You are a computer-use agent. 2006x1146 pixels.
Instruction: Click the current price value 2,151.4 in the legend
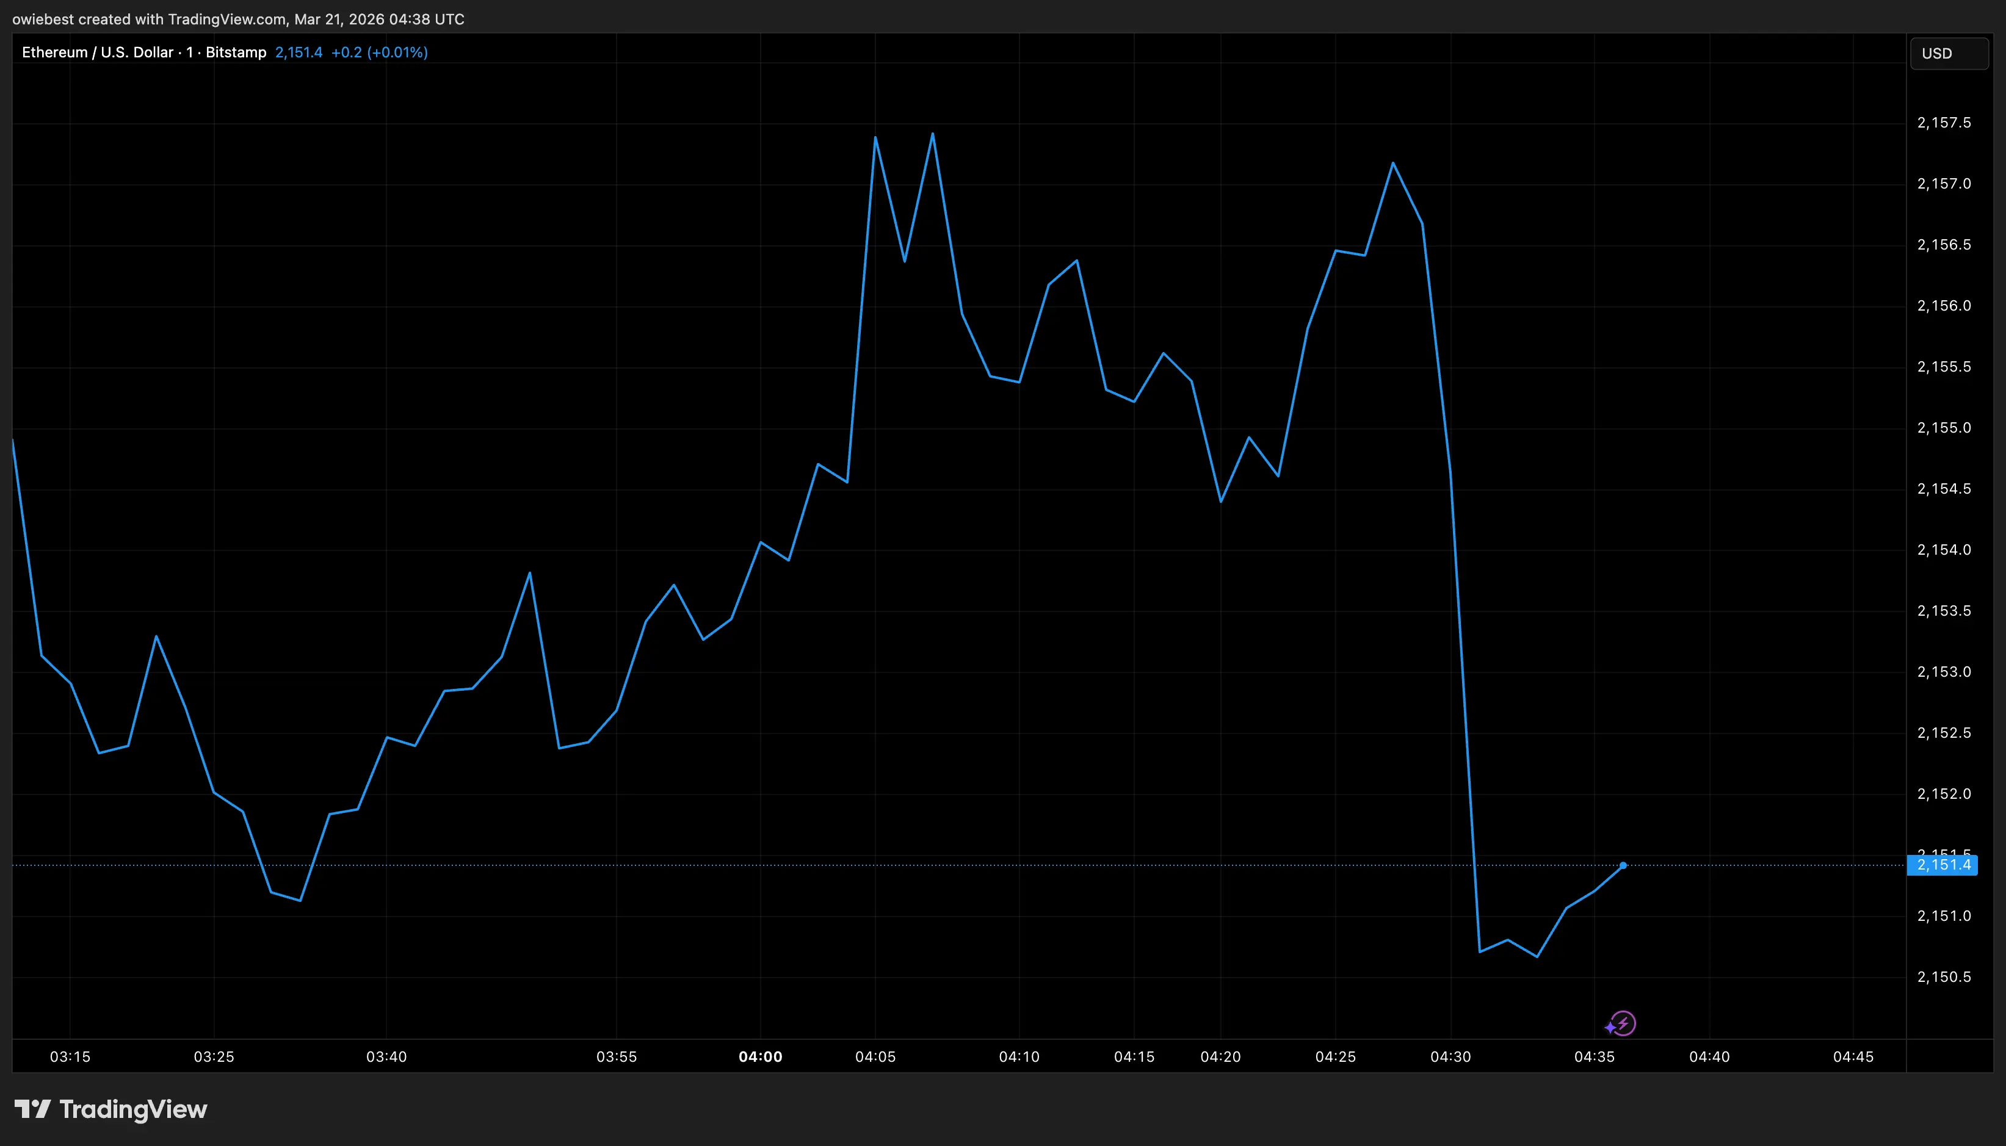(299, 52)
